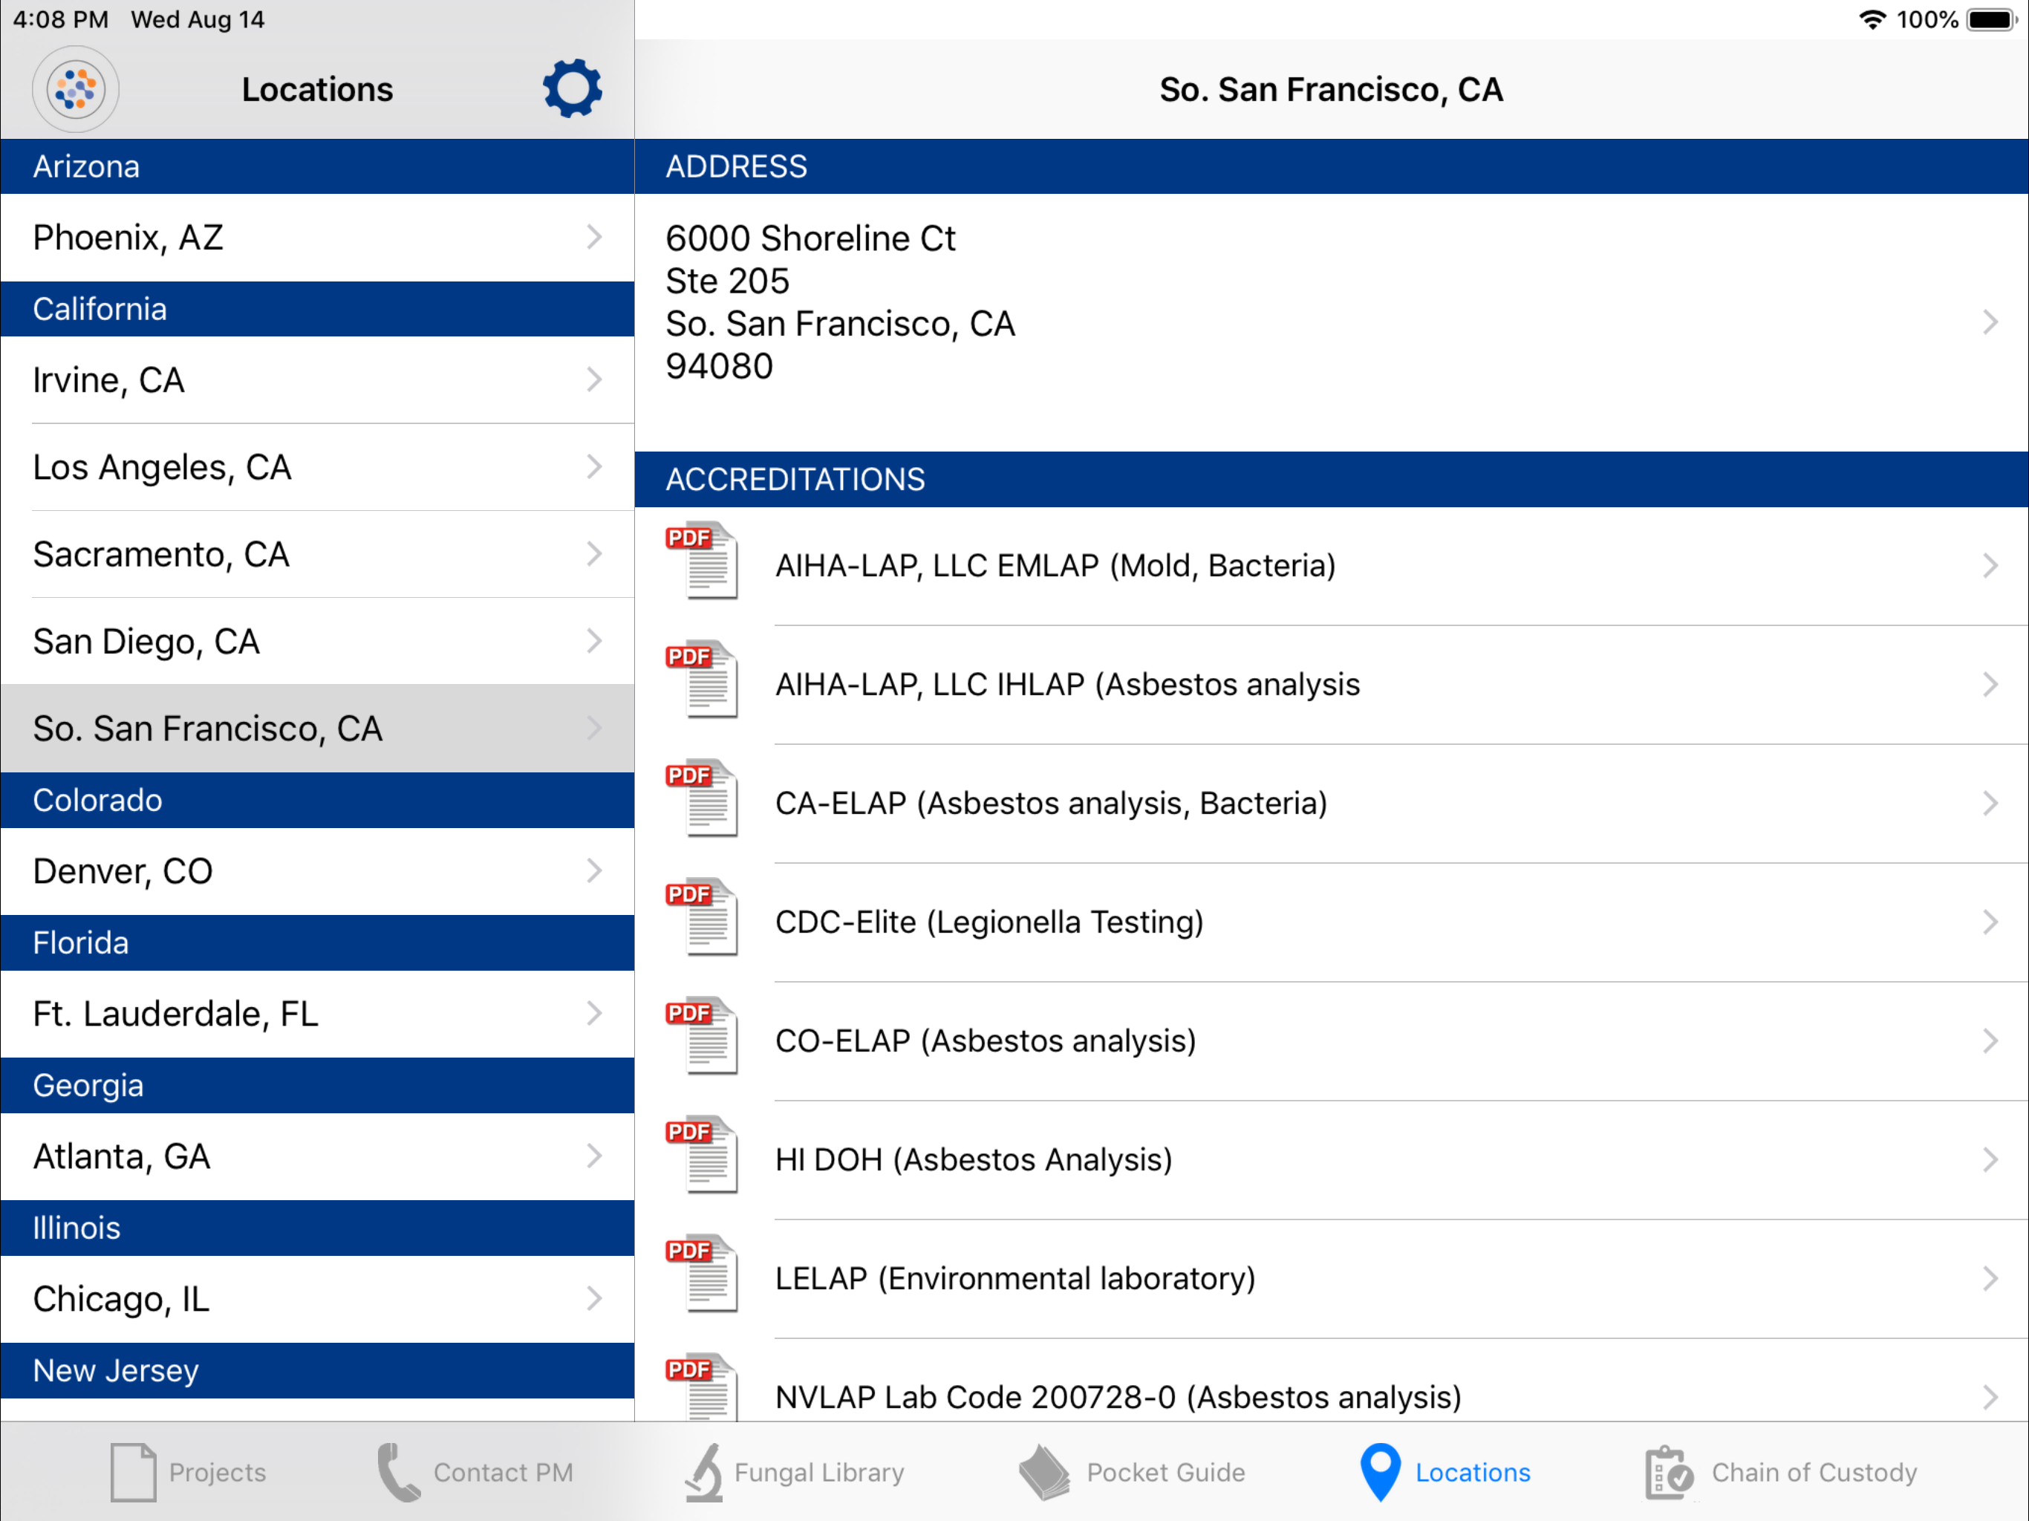Open chevron beside the 6000 Shoreline Ct address
Image resolution: width=2029 pixels, height=1521 pixels.
(1990, 322)
